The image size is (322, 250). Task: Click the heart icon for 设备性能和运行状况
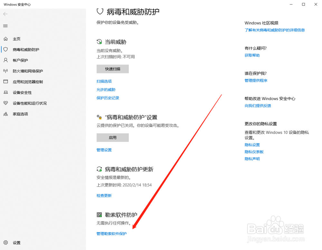[x=5, y=103]
